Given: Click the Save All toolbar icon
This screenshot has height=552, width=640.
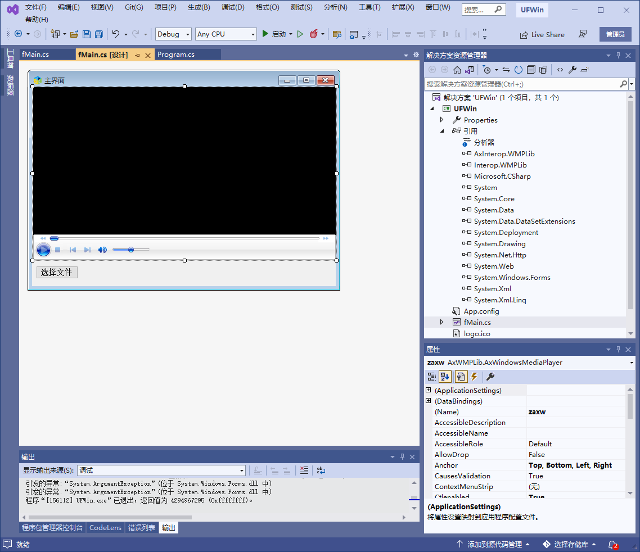Looking at the screenshot, I should 99,34.
